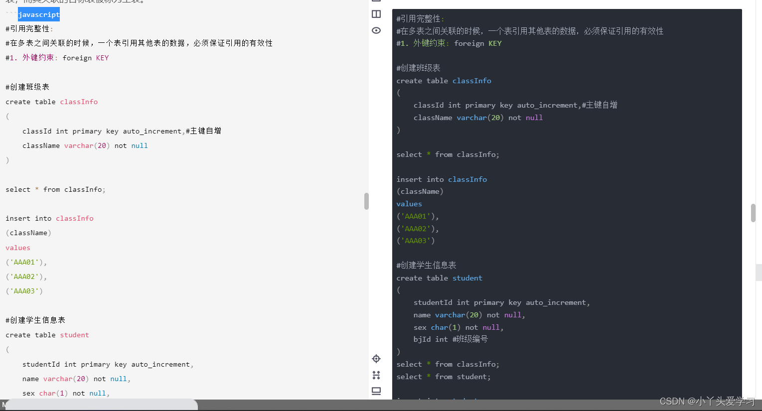Click 'sex char(1) not null,' in editor
The height and width of the screenshot is (411, 762).
tap(66, 393)
